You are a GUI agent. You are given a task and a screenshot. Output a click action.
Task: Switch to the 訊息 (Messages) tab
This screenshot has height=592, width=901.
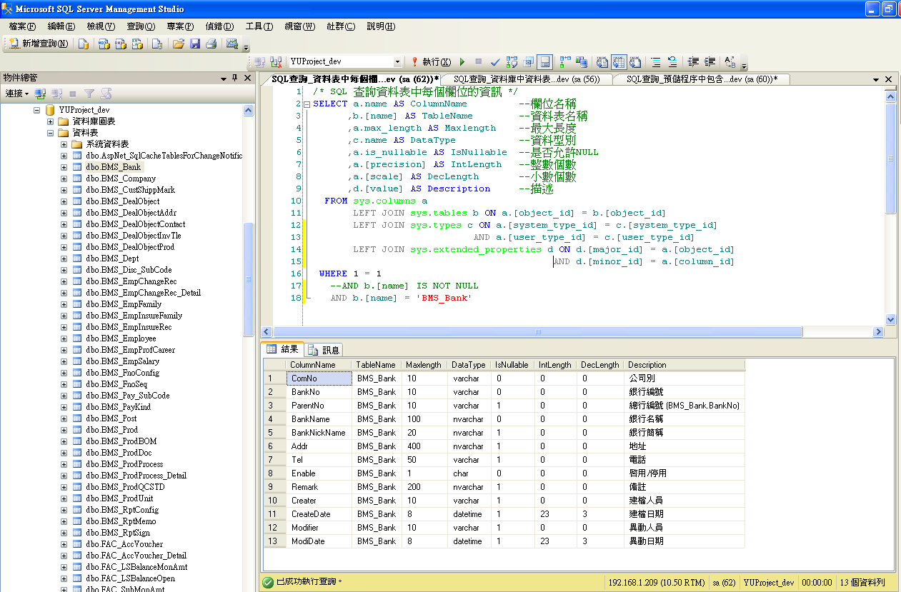pyautogui.click(x=324, y=350)
